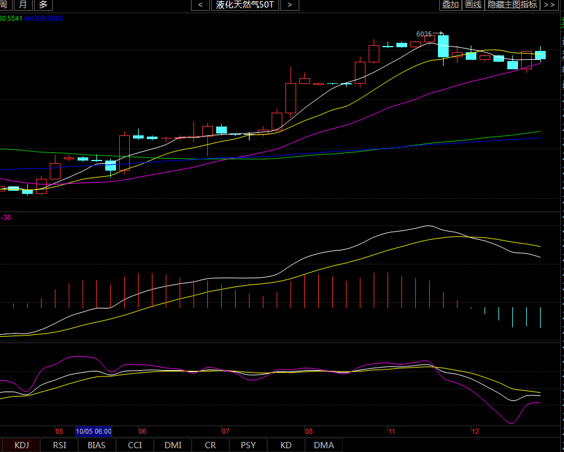Select the KD indicator tab

click(x=286, y=445)
